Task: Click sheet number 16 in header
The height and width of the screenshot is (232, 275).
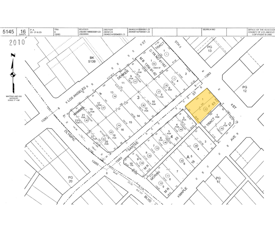Action: (23, 32)
